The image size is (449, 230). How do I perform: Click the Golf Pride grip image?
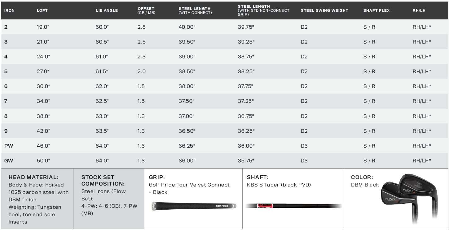click(x=194, y=206)
